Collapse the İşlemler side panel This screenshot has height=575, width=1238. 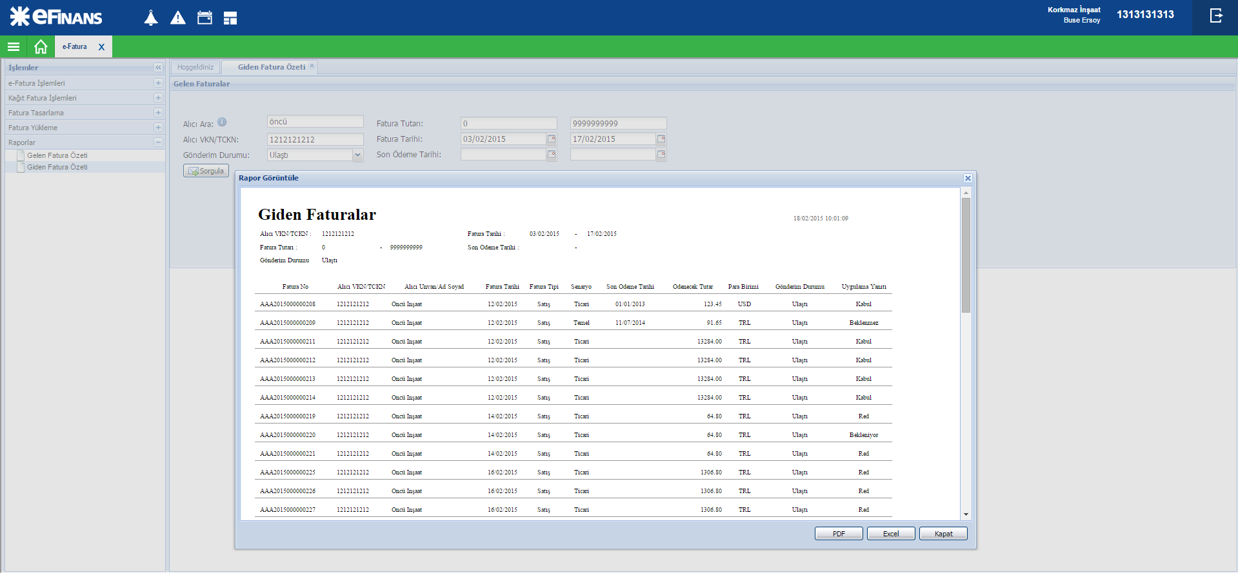click(158, 67)
